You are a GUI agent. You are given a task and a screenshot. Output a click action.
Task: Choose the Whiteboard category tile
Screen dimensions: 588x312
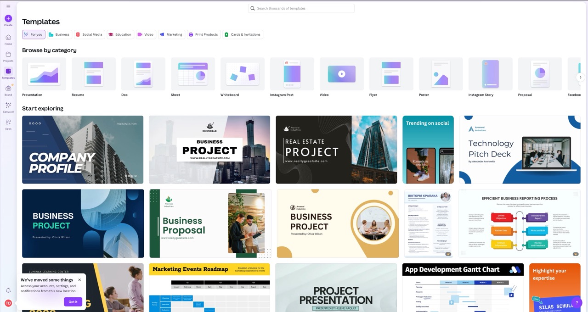tap(243, 74)
